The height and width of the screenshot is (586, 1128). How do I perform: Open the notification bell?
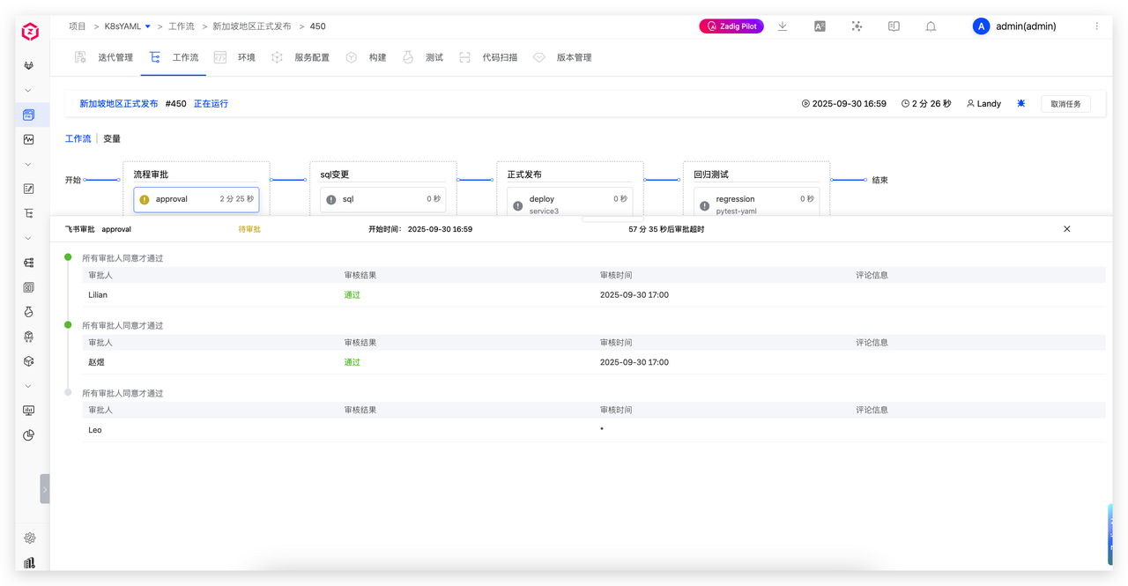click(x=931, y=26)
